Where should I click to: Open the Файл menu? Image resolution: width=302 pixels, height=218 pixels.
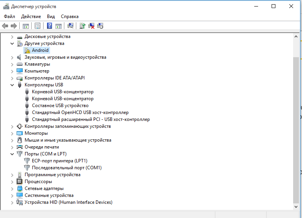tap(10, 17)
